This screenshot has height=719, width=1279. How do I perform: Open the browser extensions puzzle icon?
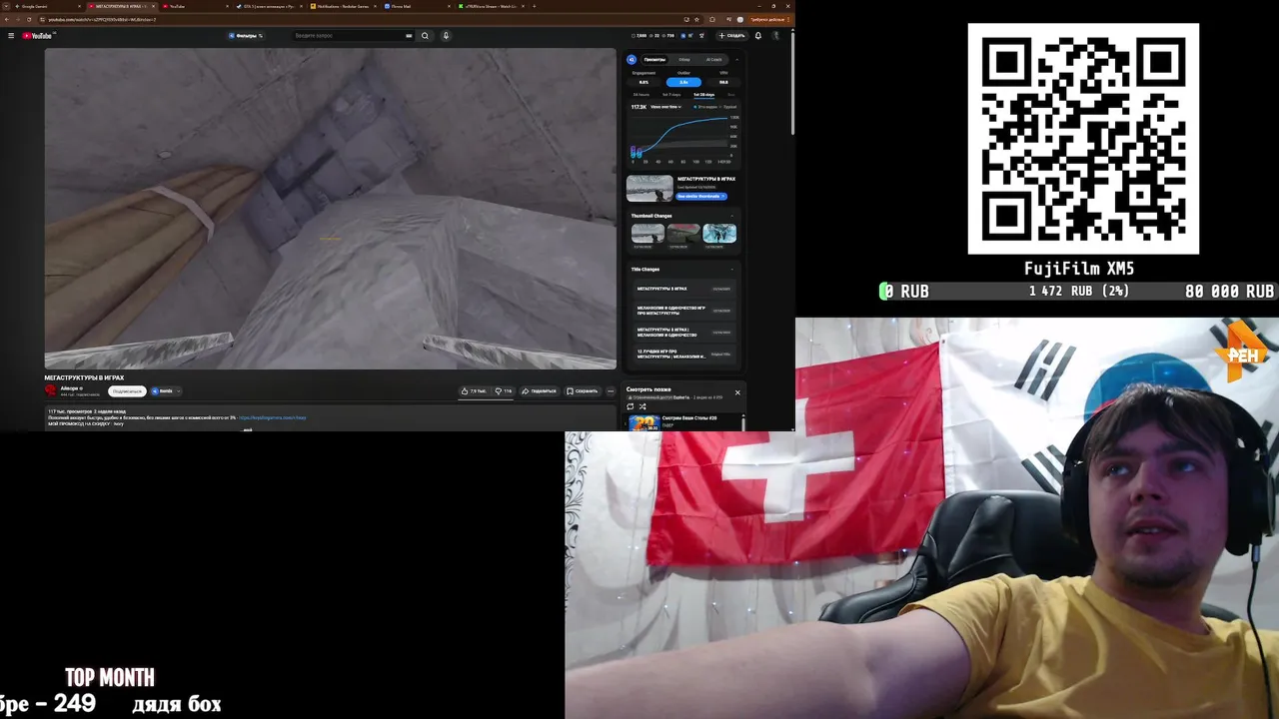click(x=712, y=19)
